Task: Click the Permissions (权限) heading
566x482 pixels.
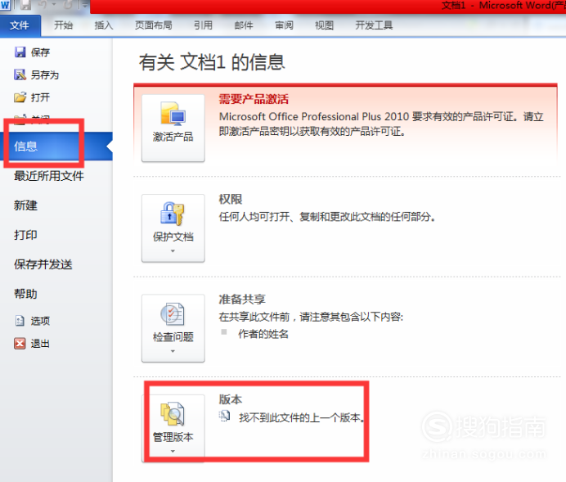Action: (x=231, y=199)
